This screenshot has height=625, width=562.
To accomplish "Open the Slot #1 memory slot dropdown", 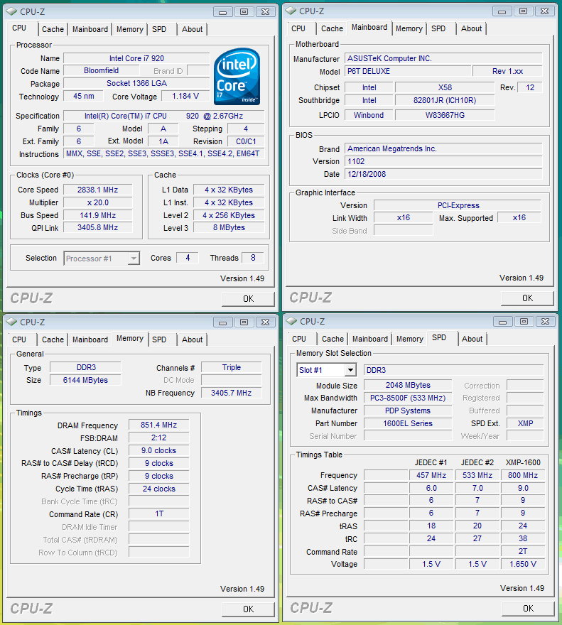I will [x=350, y=370].
